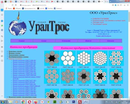Open the Facebook bookmark
This screenshot has width=130, height=104.
58,8
